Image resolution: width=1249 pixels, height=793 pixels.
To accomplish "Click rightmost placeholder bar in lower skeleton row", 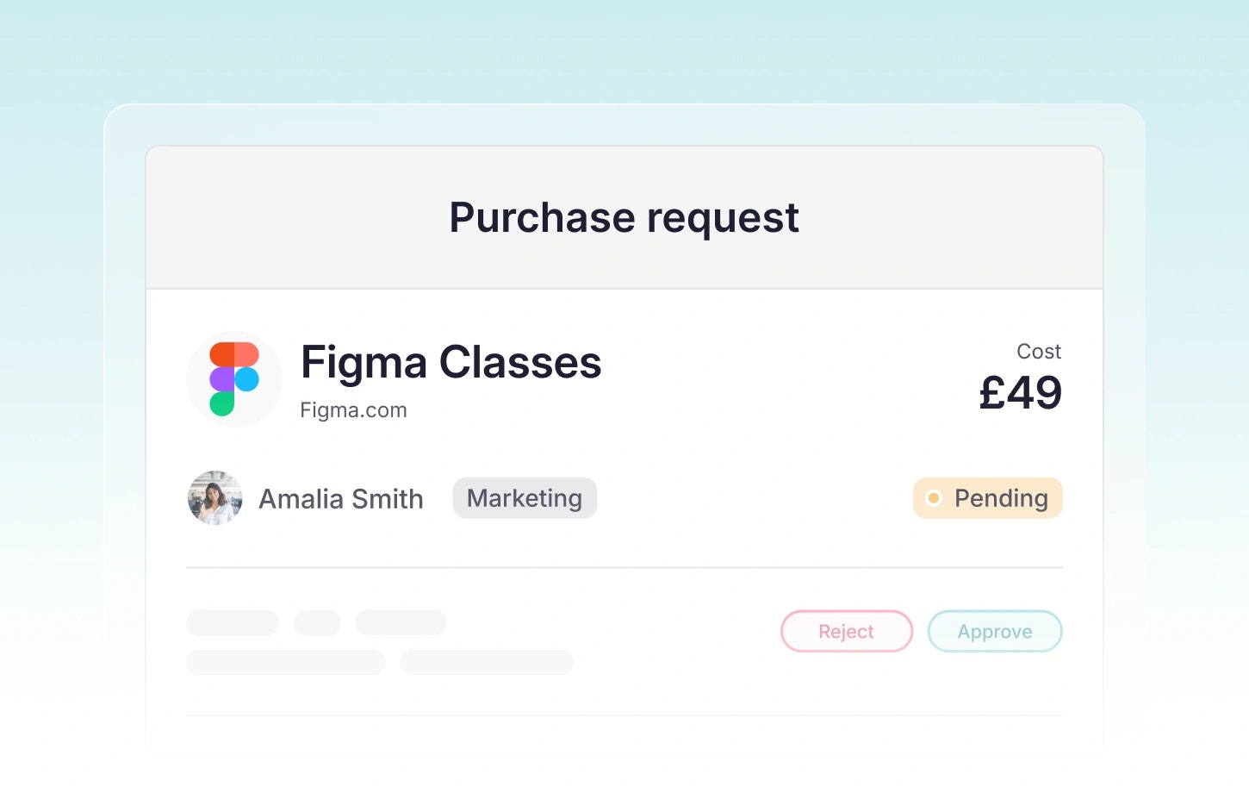I will click(486, 662).
